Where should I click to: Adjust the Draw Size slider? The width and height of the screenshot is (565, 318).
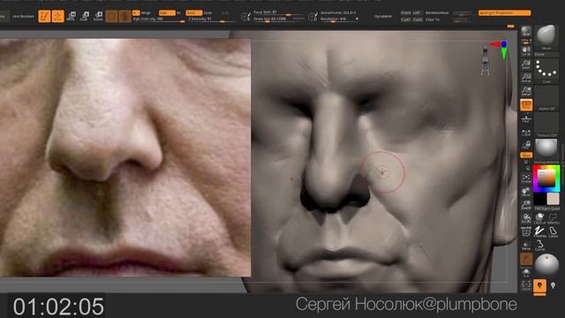click(x=279, y=19)
